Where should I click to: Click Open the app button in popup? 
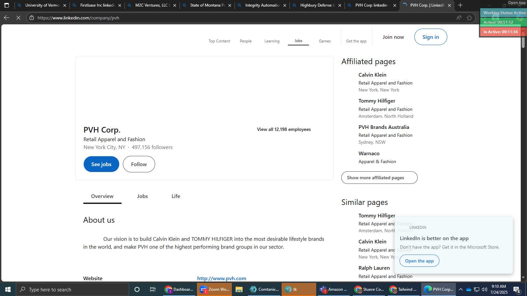(419, 261)
